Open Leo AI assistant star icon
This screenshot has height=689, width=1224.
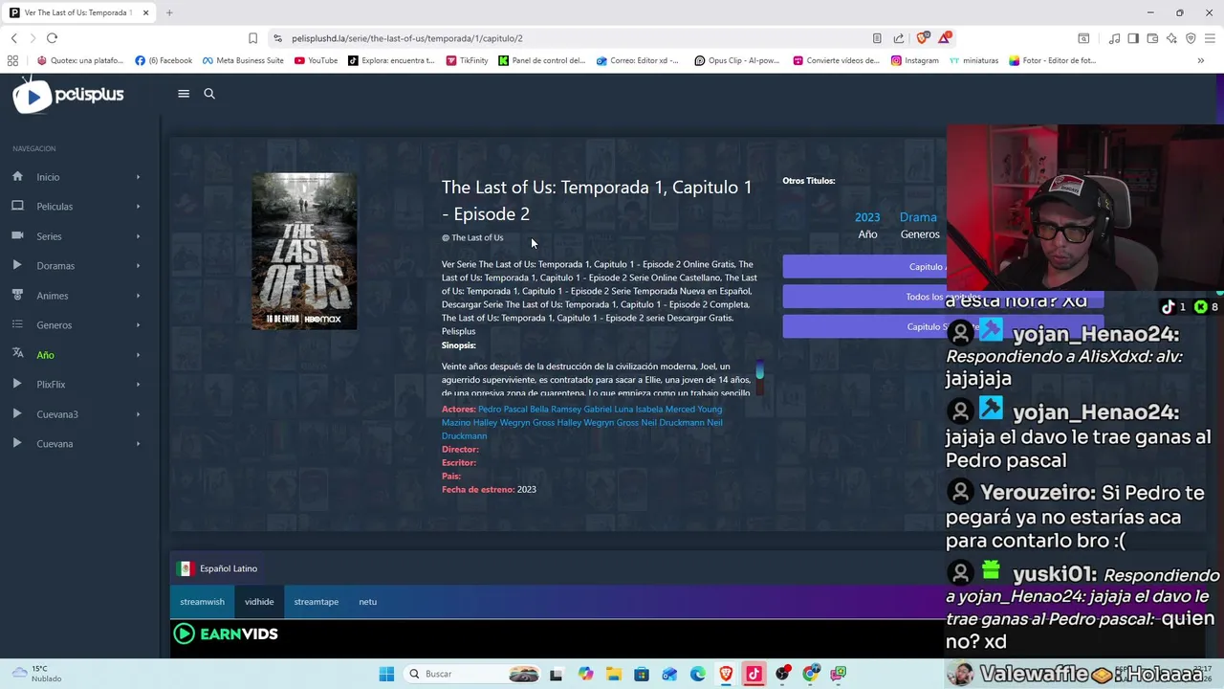pos(1171,38)
